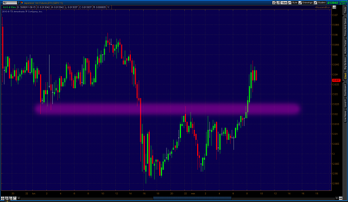Open the Level II side tab

(345, 104)
